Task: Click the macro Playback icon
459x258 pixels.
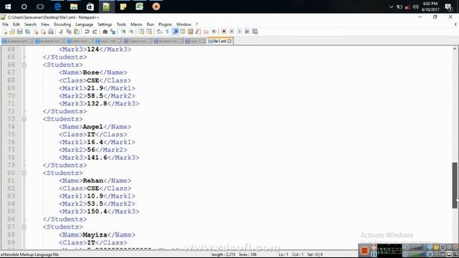Action: coord(240,32)
